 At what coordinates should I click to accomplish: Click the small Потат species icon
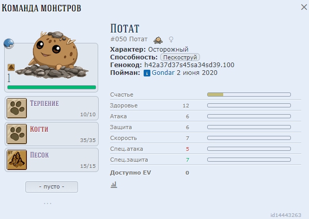click(x=158, y=40)
